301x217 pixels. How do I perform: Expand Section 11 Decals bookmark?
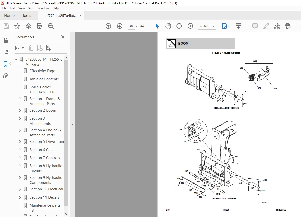click(20, 198)
